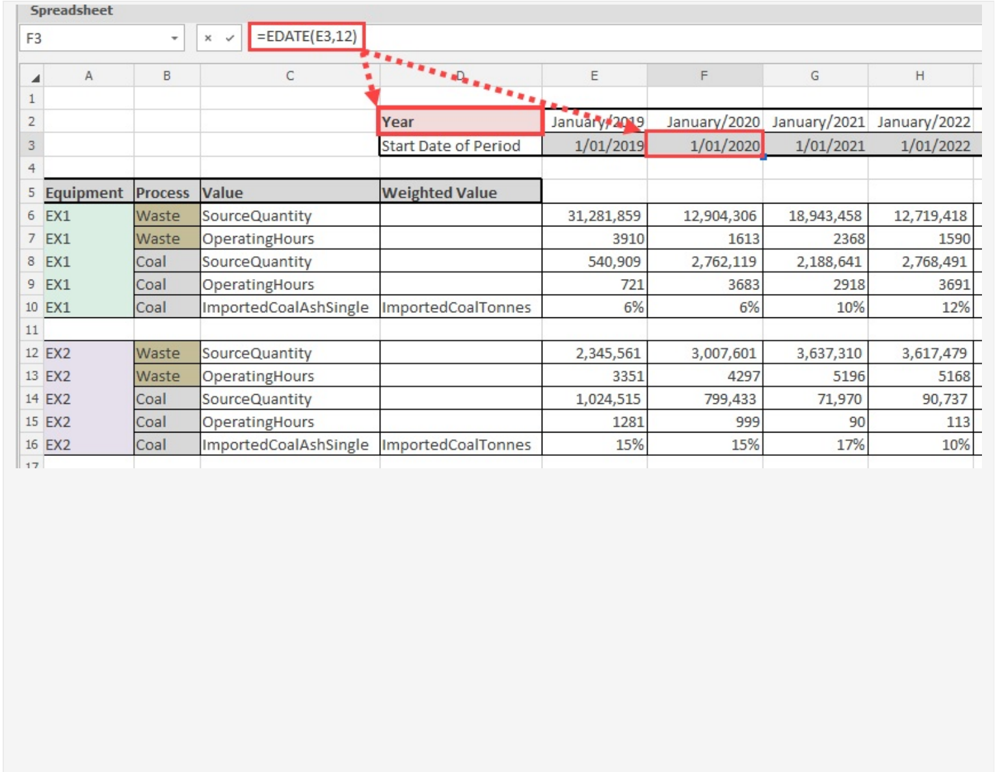Viewport: 995px width, 772px height.
Task: Select cell F3 with date 1/01/2020
Action: (704, 146)
